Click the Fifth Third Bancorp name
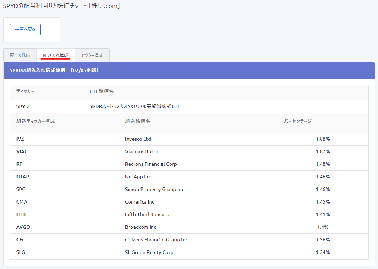Image resolution: width=378 pixels, height=269 pixels. (x=147, y=214)
